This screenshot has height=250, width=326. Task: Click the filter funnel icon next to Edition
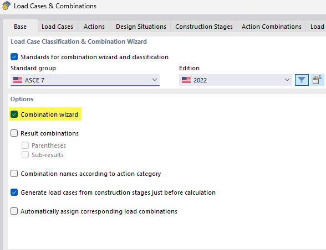click(x=302, y=80)
